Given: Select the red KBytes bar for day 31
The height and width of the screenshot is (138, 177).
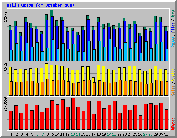Looking at the screenshot, I should (166, 120).
